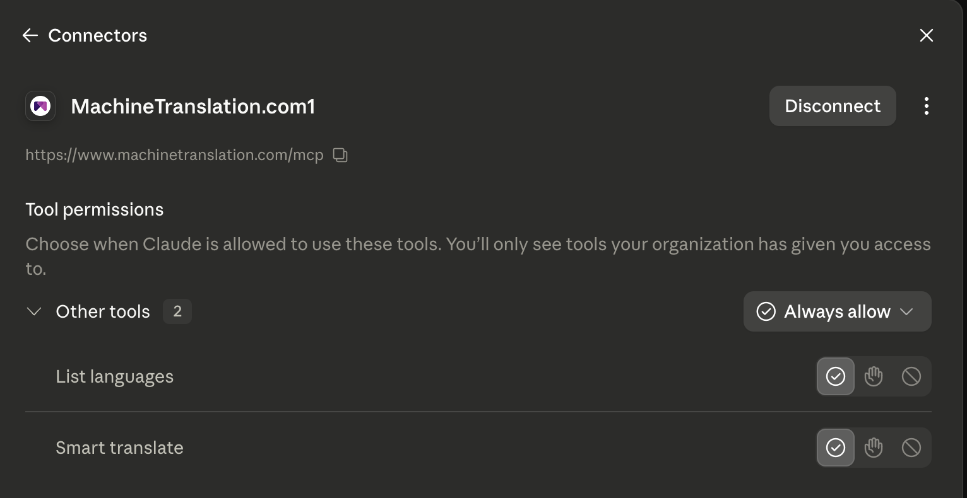Collapse the Other tools section
Image resolution: width=967 pixels, height=498 pixels.
click(x=34, y=311)
